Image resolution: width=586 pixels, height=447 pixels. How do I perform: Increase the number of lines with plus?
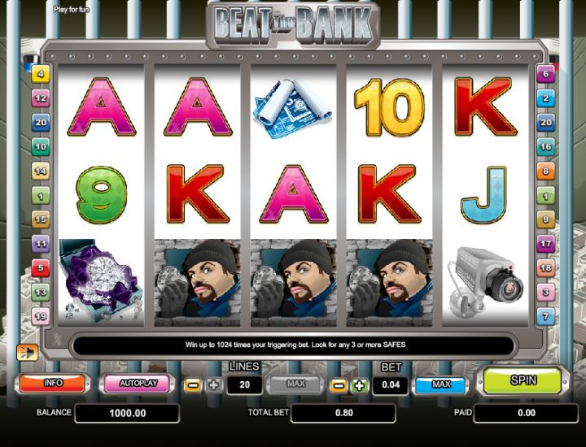pyautogui.click(x=214, y=385)
